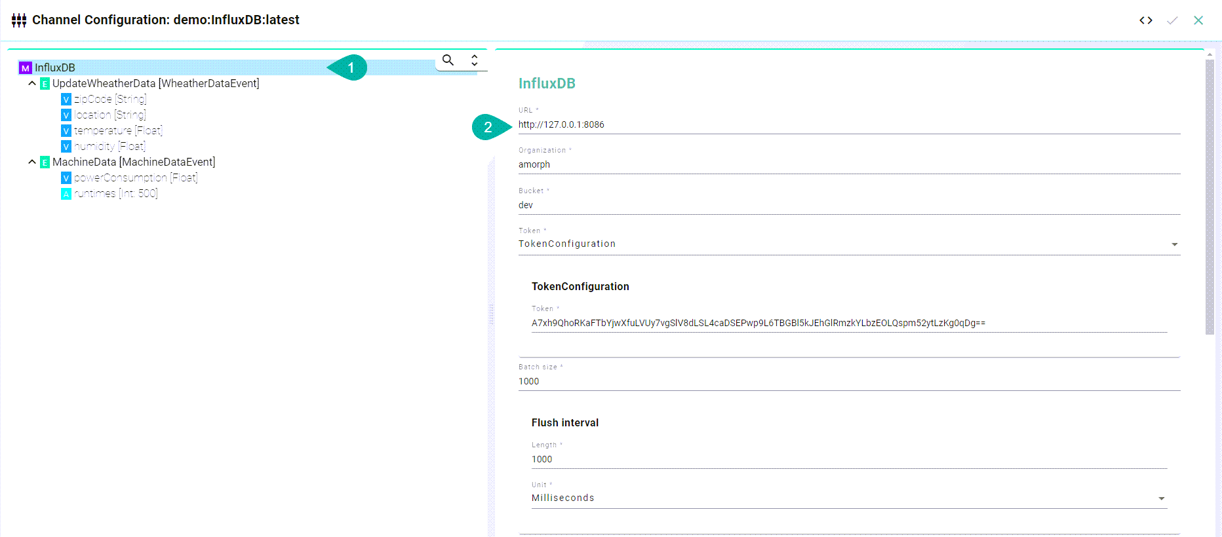Viewport: 1222px width, 537px height.
Task: Click the code view angle brackets icon
Action: pyautogui.click(x=1145, y=20)
